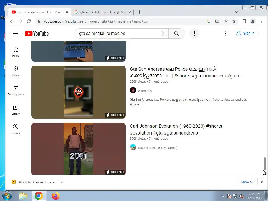Open the YouTube hamburger guide menu
Screen dimensions: 268x201
click(x=16, y=33)
